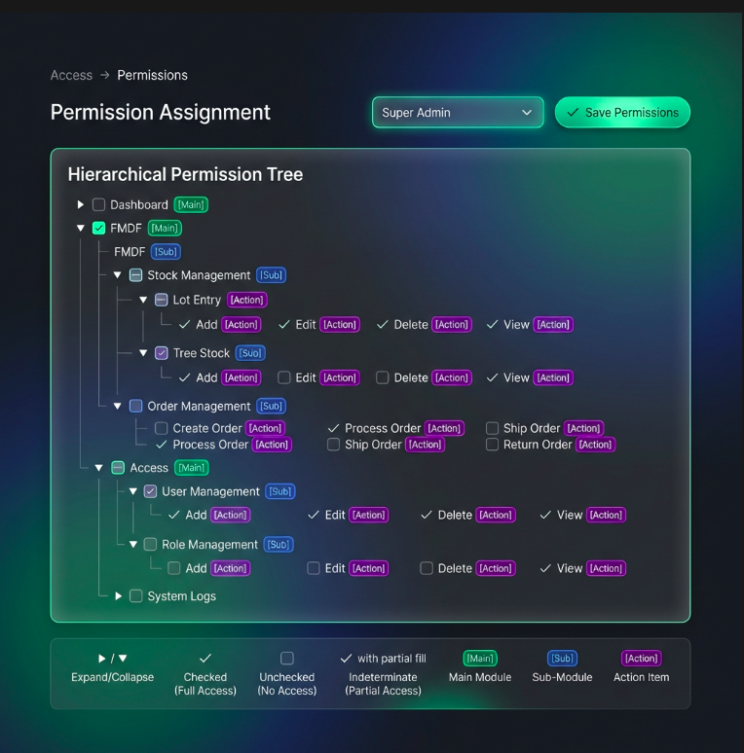Viewport: 744px width, 753px height.
Task: Expand the System Logs node
Action: click(118, 596)
